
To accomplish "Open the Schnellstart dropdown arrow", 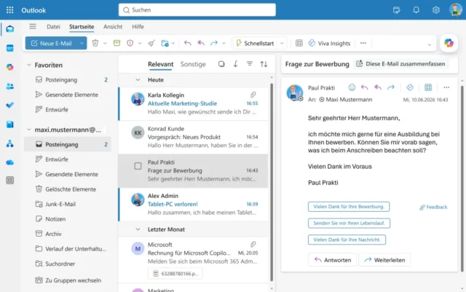I will coord(282,44).
